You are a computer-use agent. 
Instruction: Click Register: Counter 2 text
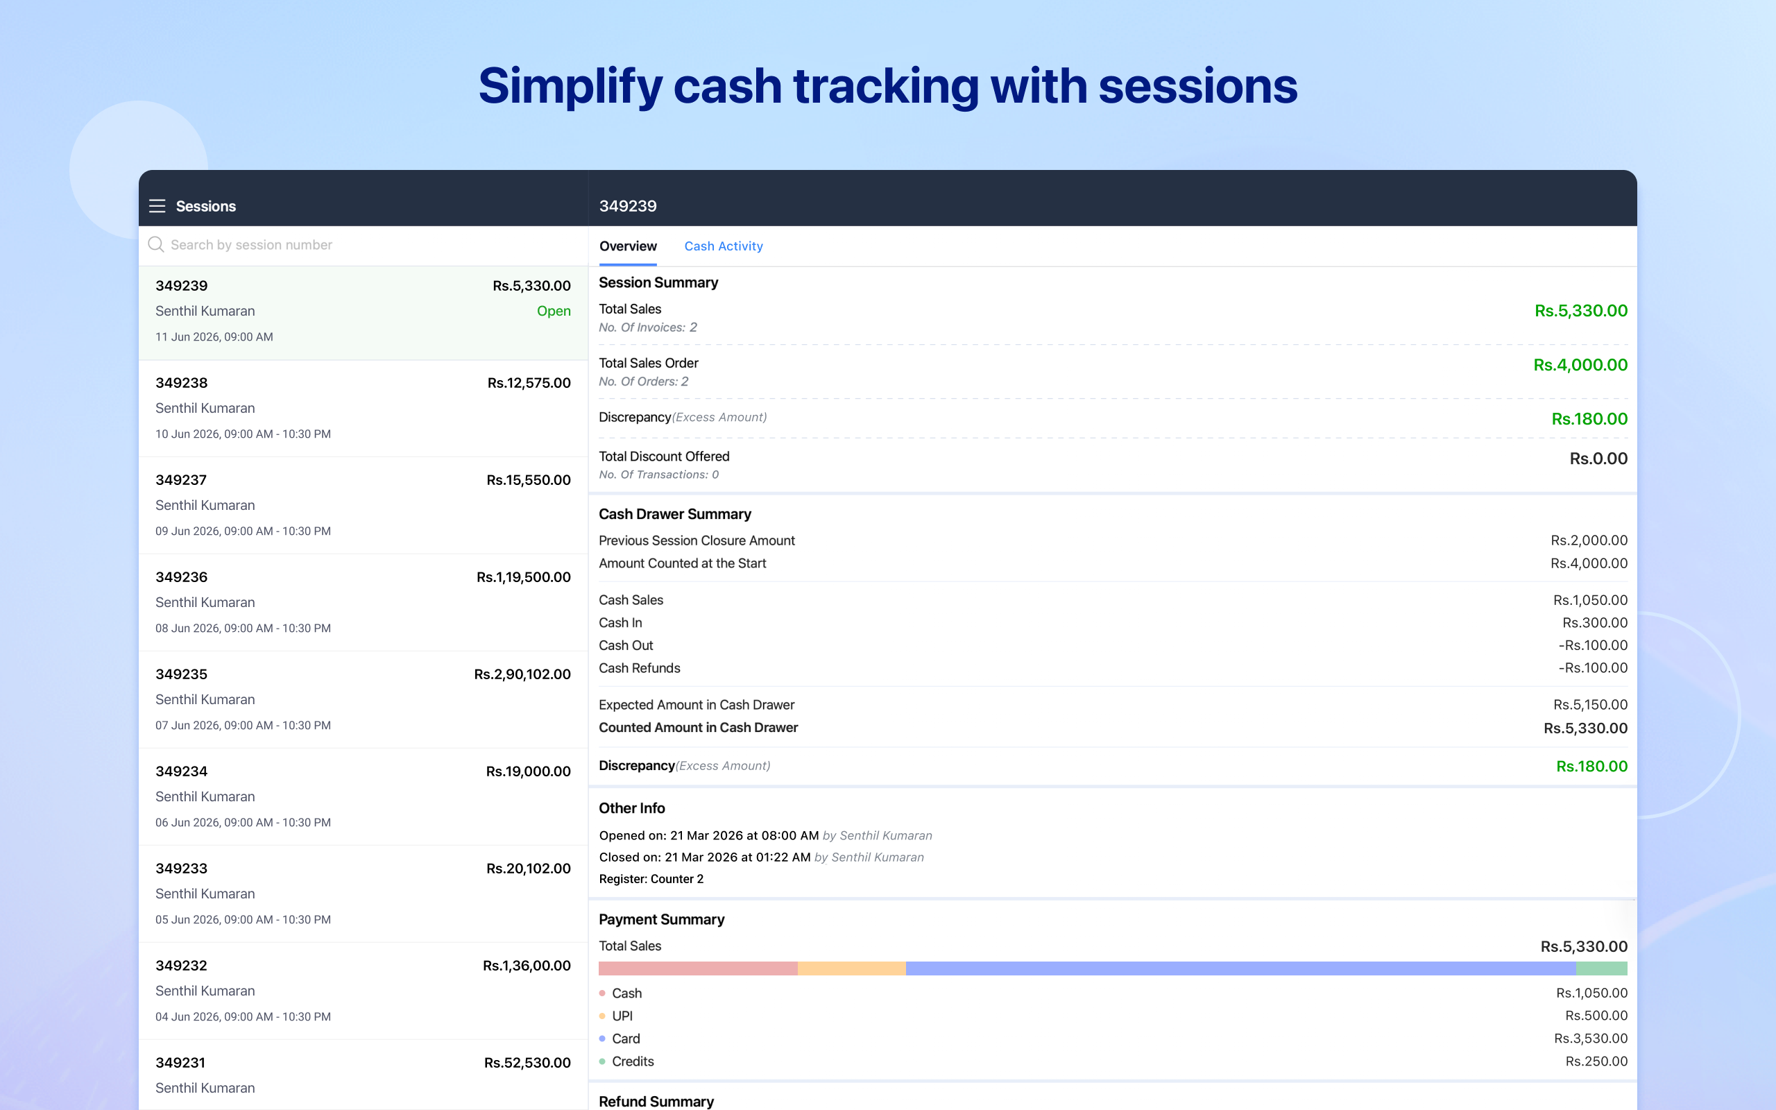651,880
